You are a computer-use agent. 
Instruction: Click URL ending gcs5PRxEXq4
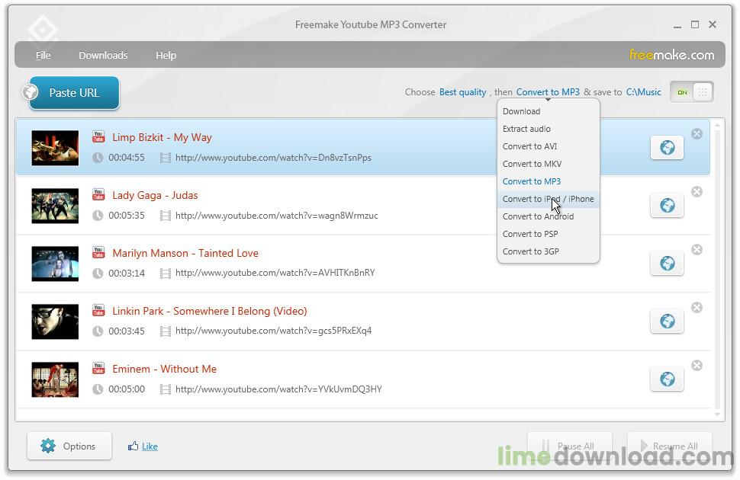[x=273, y=331]
